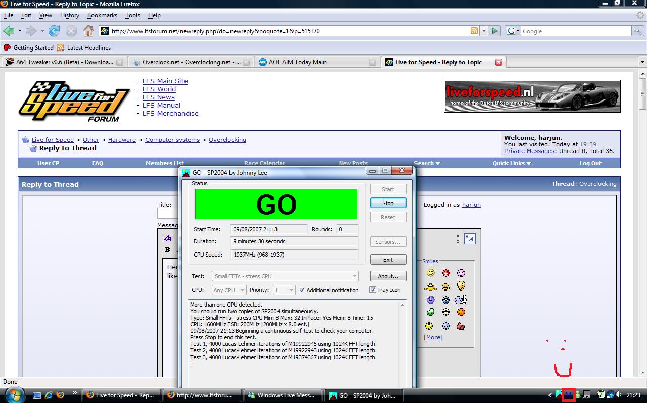Click the RSS feed icon in the address bar

(474, 31)
